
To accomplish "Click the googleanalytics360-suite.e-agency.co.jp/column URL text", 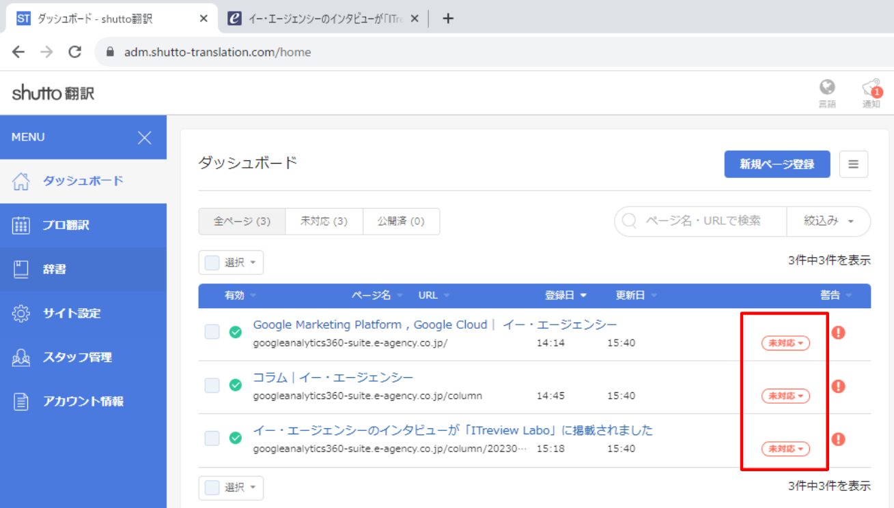I will (x=367, y=396).
